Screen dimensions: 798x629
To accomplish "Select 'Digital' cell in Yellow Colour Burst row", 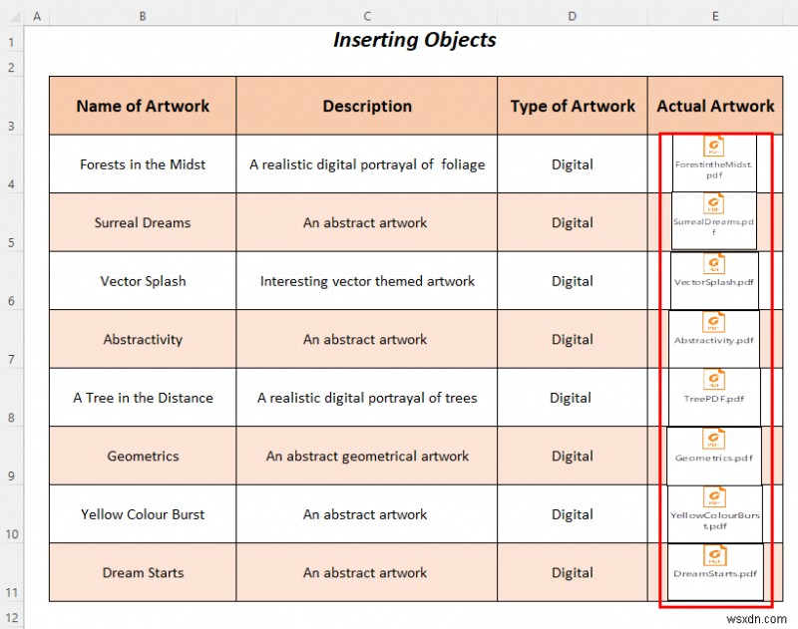I will (572, 514).
